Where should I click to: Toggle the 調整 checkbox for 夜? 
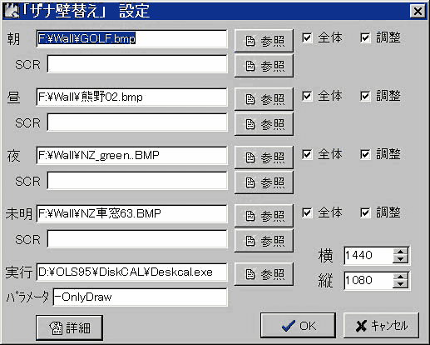pyautogui.click(x=365, y=154)
